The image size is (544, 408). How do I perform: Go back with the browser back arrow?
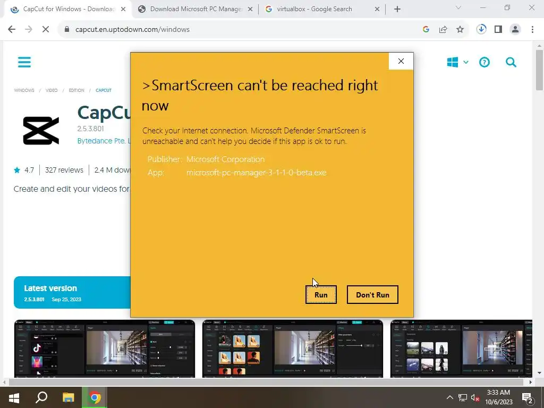12,30
